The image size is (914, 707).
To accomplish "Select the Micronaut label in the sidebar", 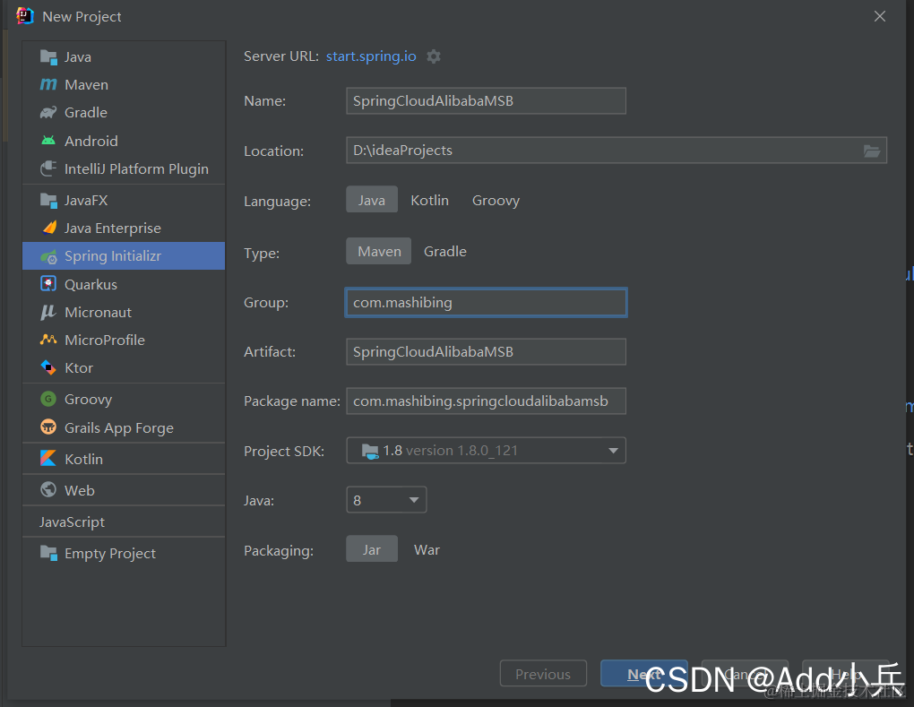I will coord(98,313).
